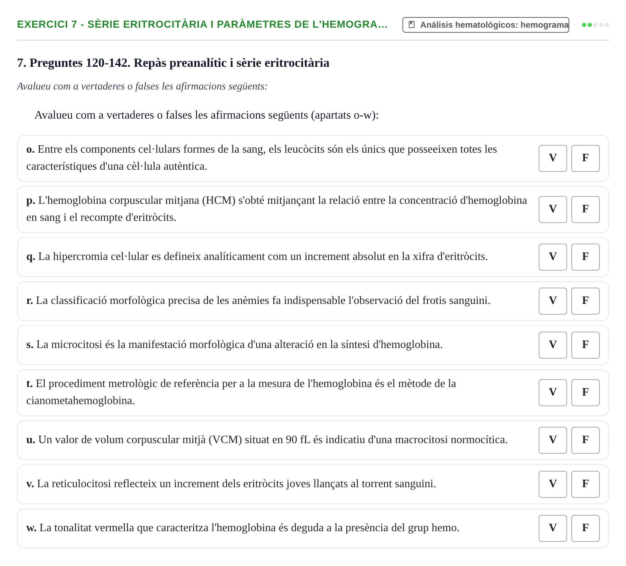The width and height of the screenshot is (626, 566).
Task: Mark statement o as F (falsa)
Action: point(585,158)
